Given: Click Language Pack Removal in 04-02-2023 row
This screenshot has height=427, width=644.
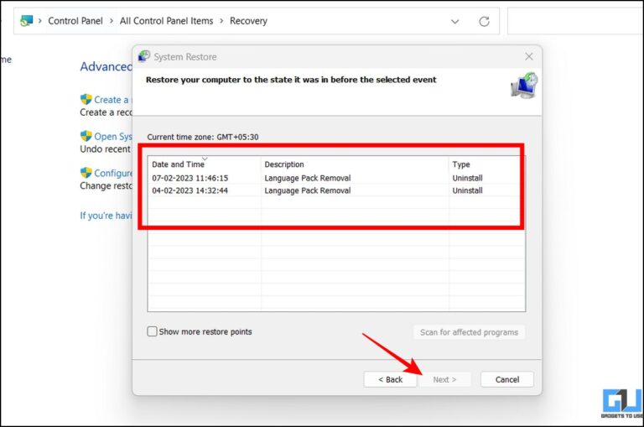Looking at the screenshot, I should coord(308,190).
